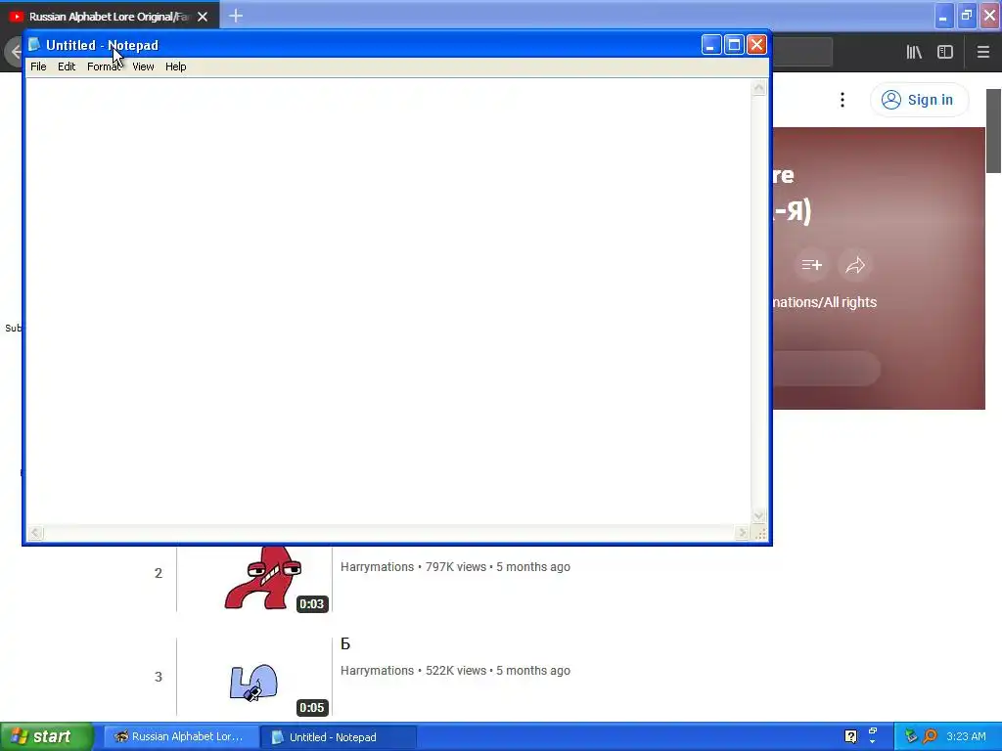1002x751 pixels.
Task: Close the Russian Alphabet Lore browser tab
Action: 203,17
